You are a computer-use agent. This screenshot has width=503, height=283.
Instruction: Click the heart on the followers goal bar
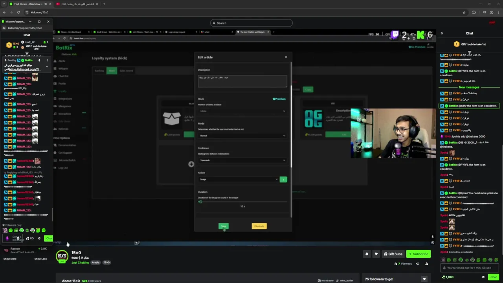click(424, 279)
